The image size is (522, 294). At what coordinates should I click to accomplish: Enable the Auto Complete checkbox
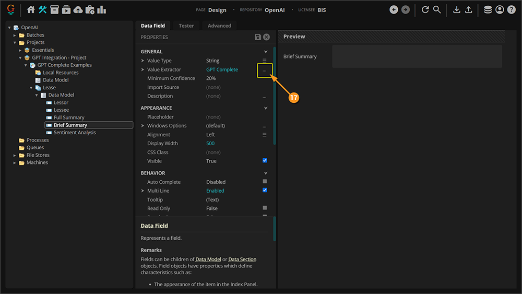click(265, 182)
